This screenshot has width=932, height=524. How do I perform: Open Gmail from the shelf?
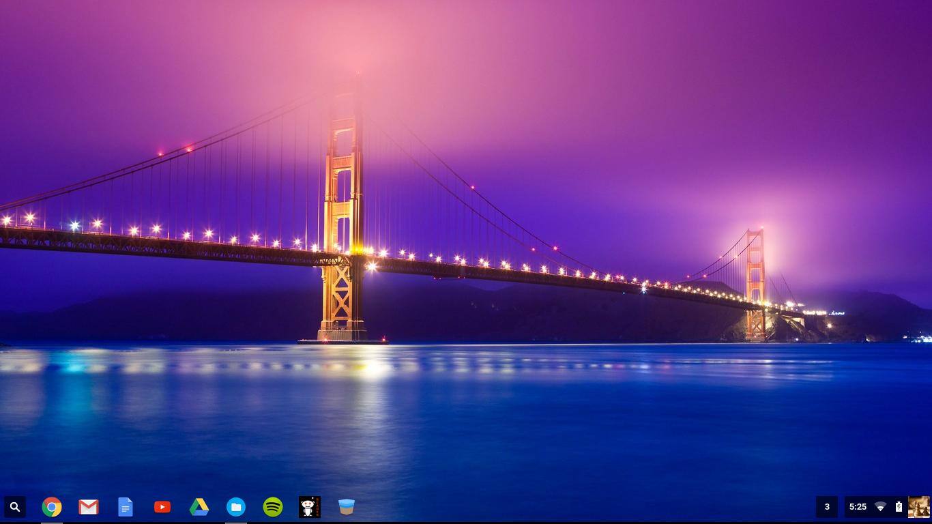89,507
